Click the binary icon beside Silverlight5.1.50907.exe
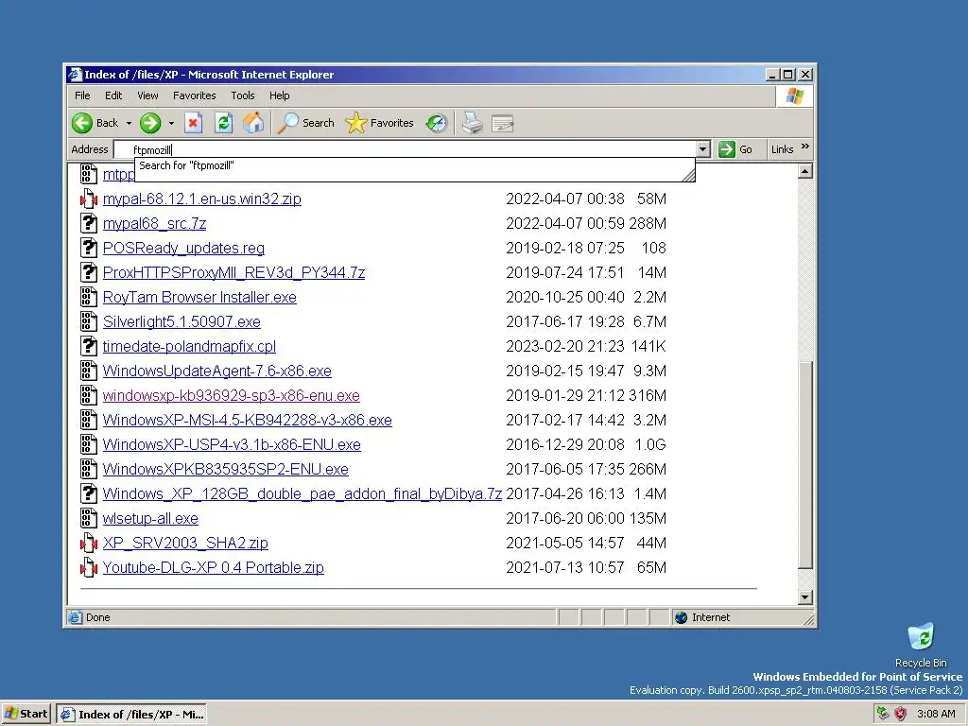This screenshot has width=968, height=726. pos(89,321)
